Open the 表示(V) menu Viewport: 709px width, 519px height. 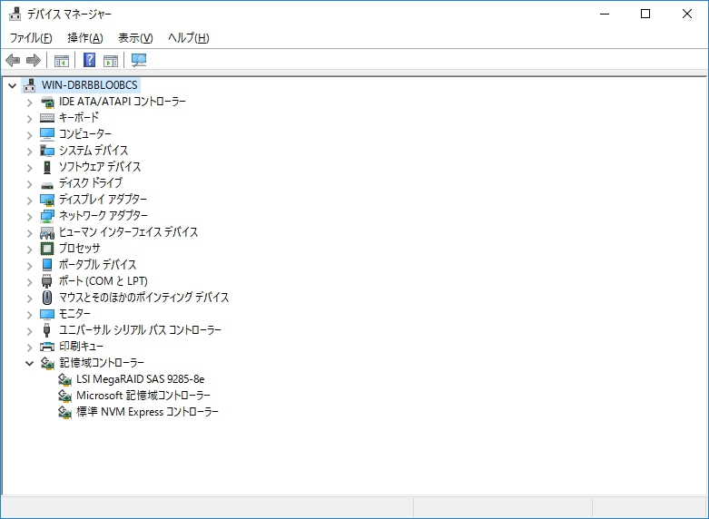tap(135, 38)
